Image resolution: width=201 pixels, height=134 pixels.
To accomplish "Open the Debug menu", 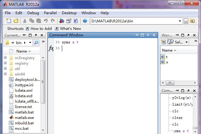I will tap(33, 13).
